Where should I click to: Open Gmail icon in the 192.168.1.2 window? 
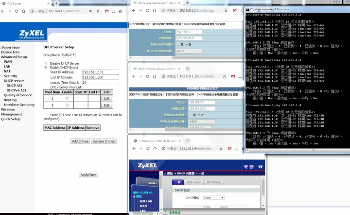coord(234,11)
